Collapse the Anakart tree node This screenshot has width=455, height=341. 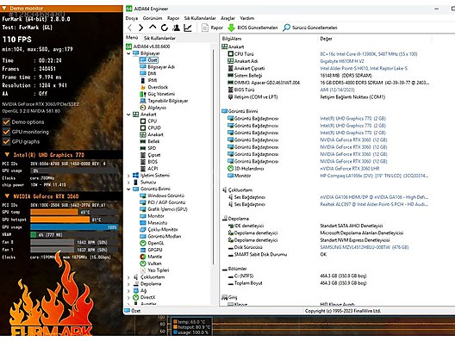click(128, 115)
